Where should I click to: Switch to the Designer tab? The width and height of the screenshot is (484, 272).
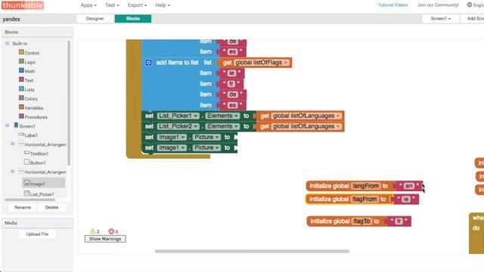(95, 18)
